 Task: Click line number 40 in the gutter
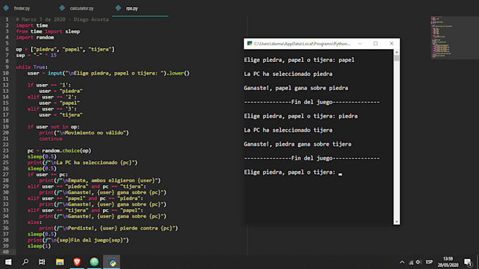6,252
